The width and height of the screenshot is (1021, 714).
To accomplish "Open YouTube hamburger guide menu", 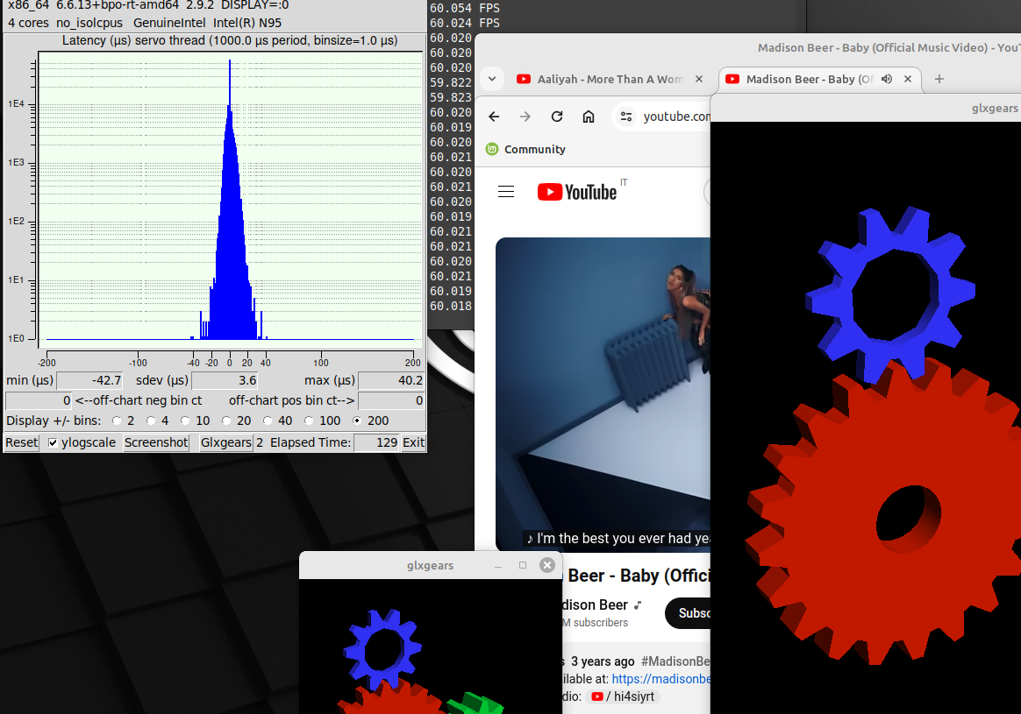I will 506,191.
